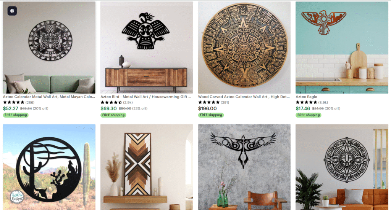Click the $52.27 sale price
Image resolution: width=391 pixels, height=210 pixels.
click(10, 108)
